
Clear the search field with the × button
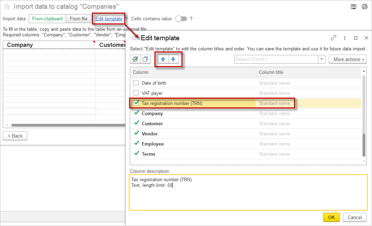[x=322, y=59]
